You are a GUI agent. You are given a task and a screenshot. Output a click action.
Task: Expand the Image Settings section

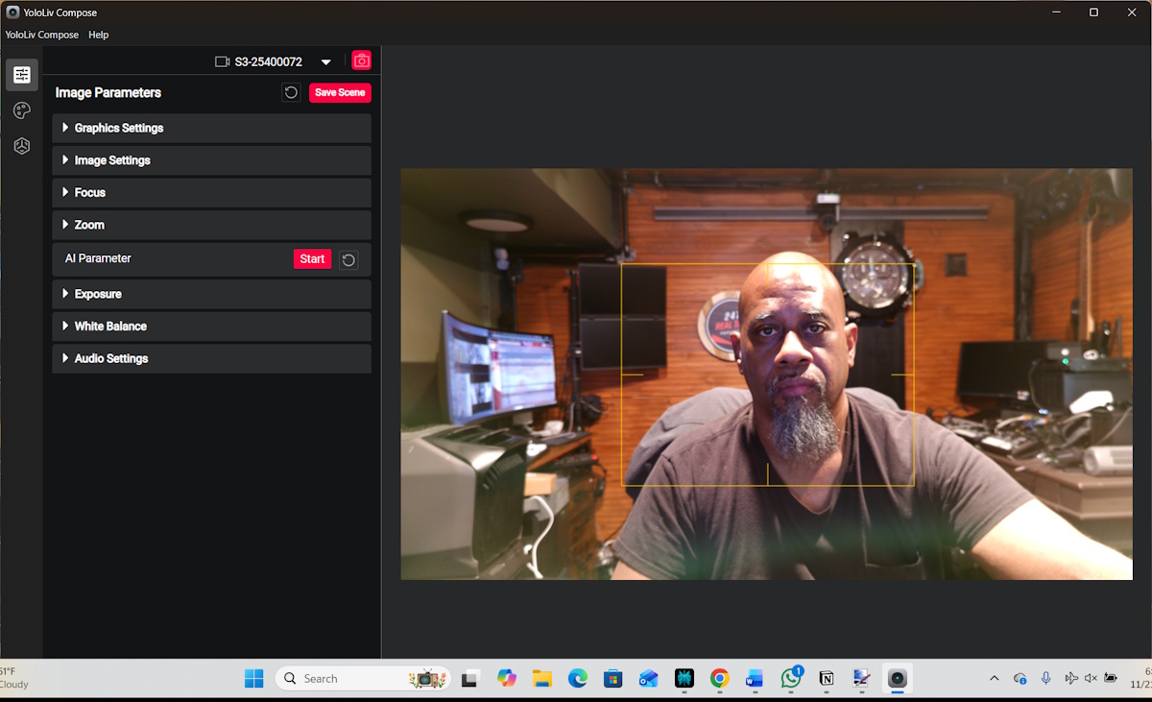(111, 160)
